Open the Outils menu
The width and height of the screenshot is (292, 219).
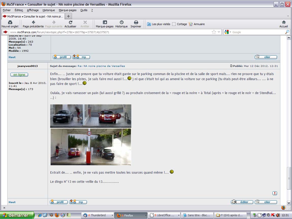(x=84, y=10)
